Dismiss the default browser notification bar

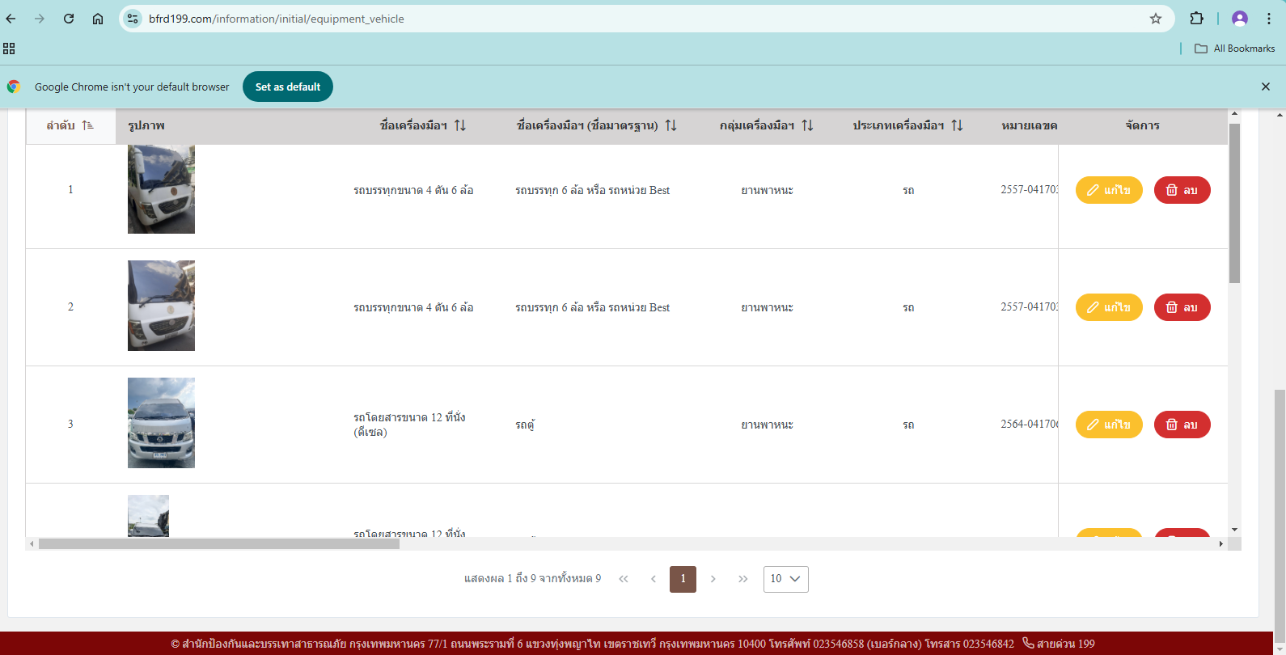1266,87
